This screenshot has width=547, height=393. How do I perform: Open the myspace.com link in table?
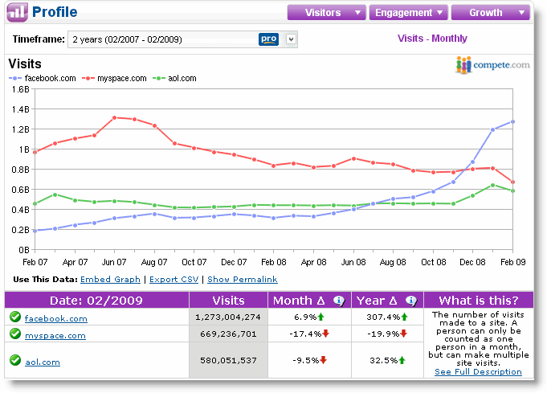coord(55,335)
